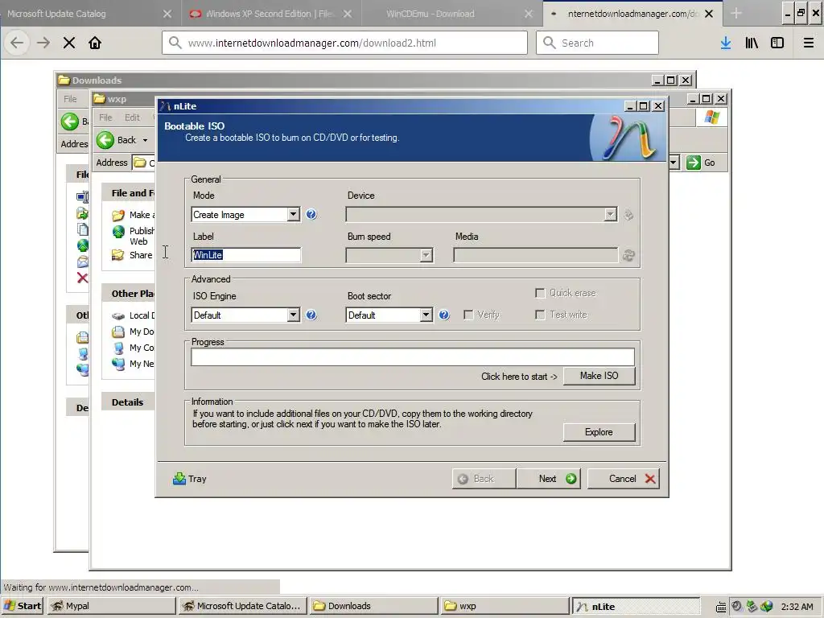Click the ISO Engine help icon
This screenshot has height=618, width=824.
click(311, 315)
